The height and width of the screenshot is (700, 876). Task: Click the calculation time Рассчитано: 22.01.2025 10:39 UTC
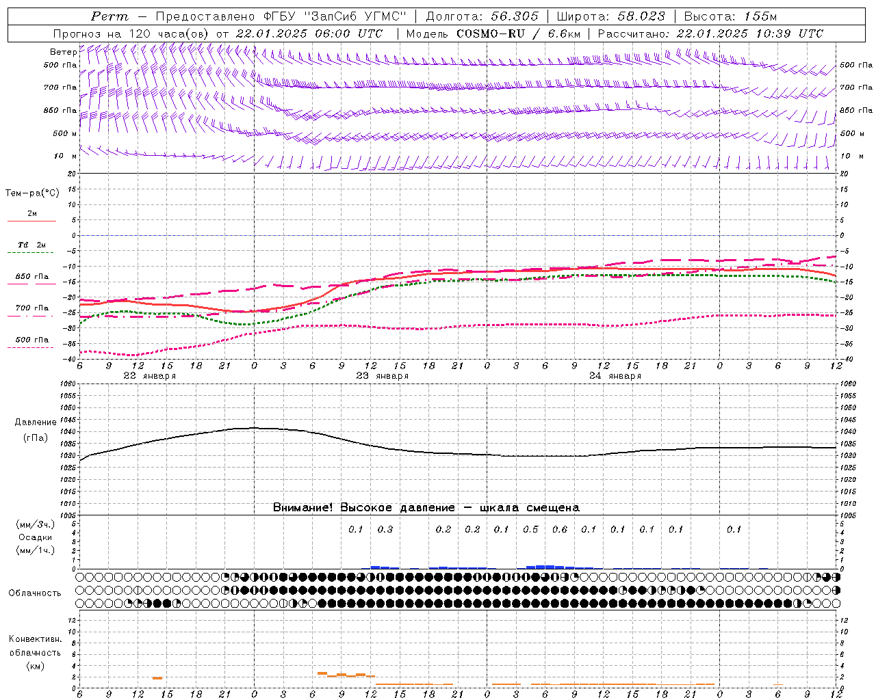coord(710,33)
